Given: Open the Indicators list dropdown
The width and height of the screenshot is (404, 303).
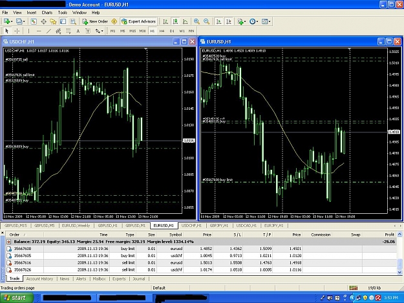Looking at the screenshot, I should [x=241, y=21].
